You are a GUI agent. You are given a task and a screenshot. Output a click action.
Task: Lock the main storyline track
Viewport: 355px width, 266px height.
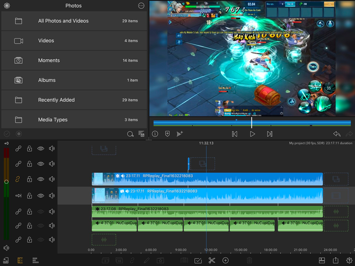click(29, 196)
